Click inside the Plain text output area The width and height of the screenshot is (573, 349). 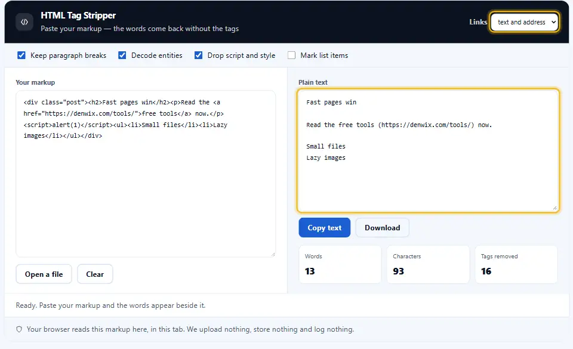(428, 150)
